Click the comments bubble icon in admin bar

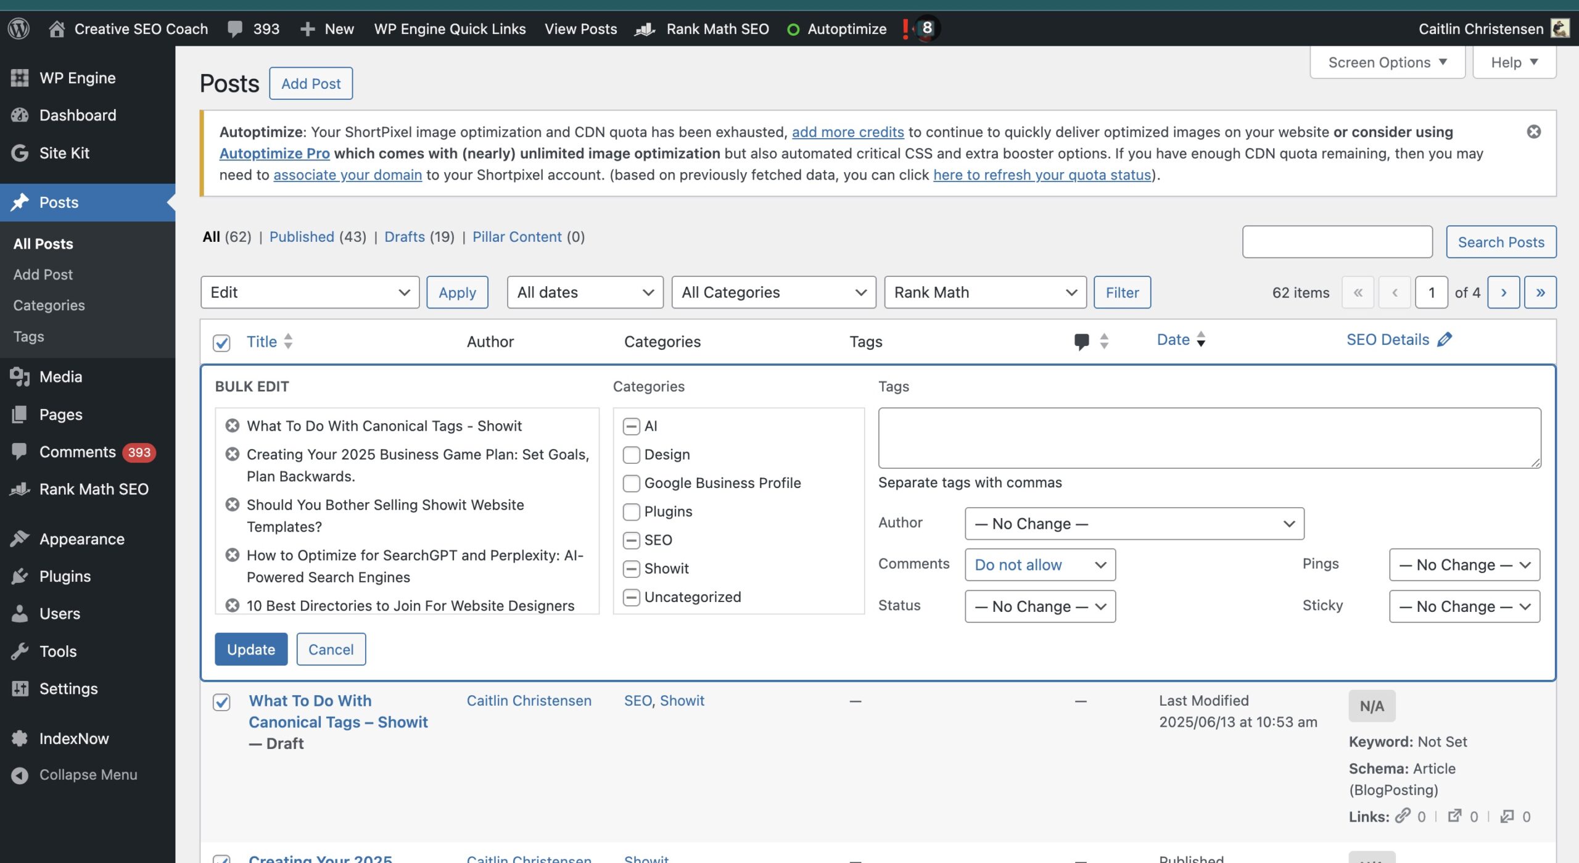click(x=234, y=28)
